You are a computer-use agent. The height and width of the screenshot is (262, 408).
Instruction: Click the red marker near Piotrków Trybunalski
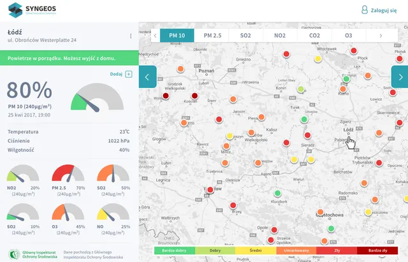[379, 163]
